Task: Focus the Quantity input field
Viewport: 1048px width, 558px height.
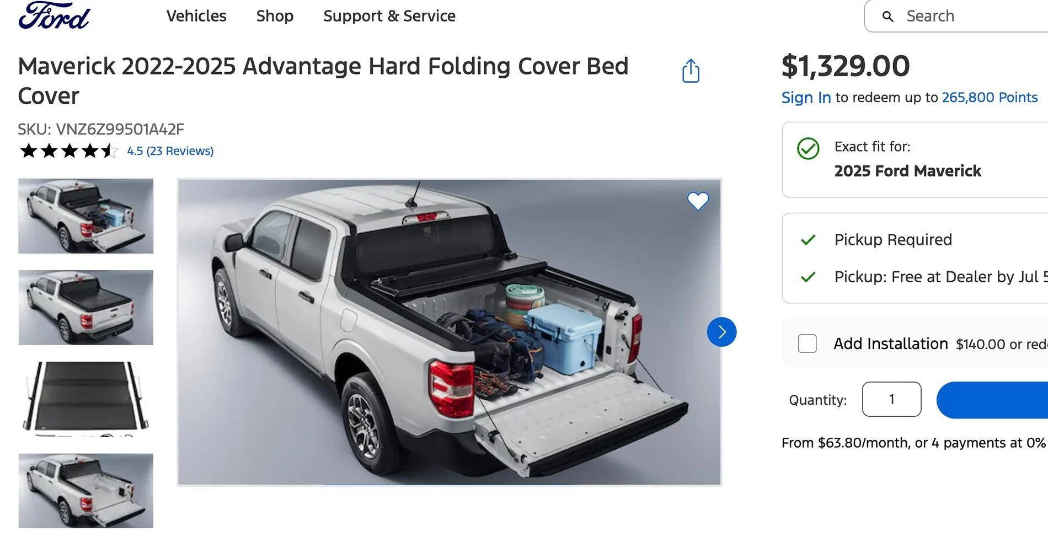Action: [891, 399]
